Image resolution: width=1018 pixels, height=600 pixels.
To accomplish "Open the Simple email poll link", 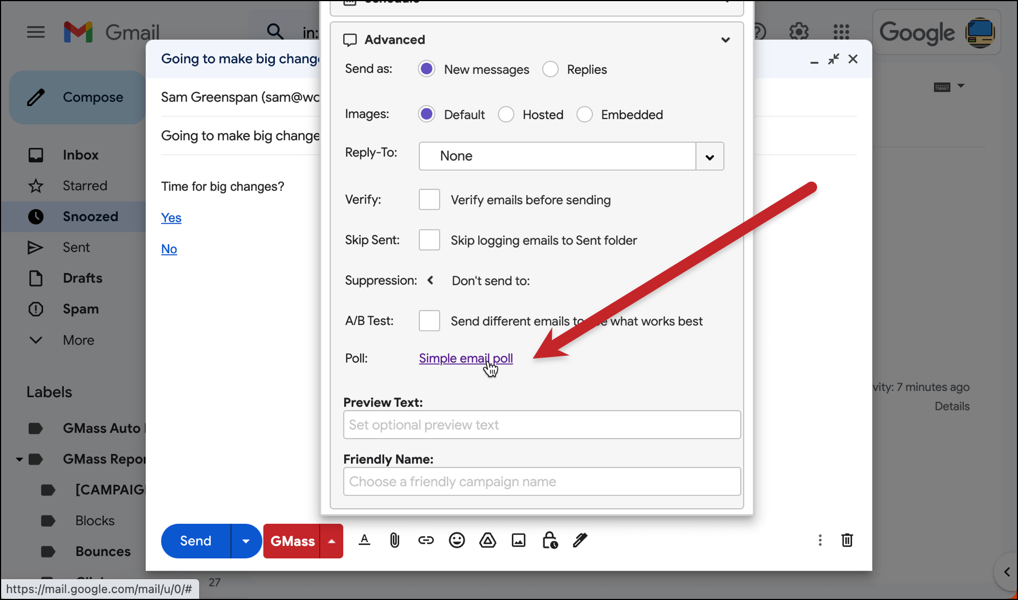I will 466,358.
